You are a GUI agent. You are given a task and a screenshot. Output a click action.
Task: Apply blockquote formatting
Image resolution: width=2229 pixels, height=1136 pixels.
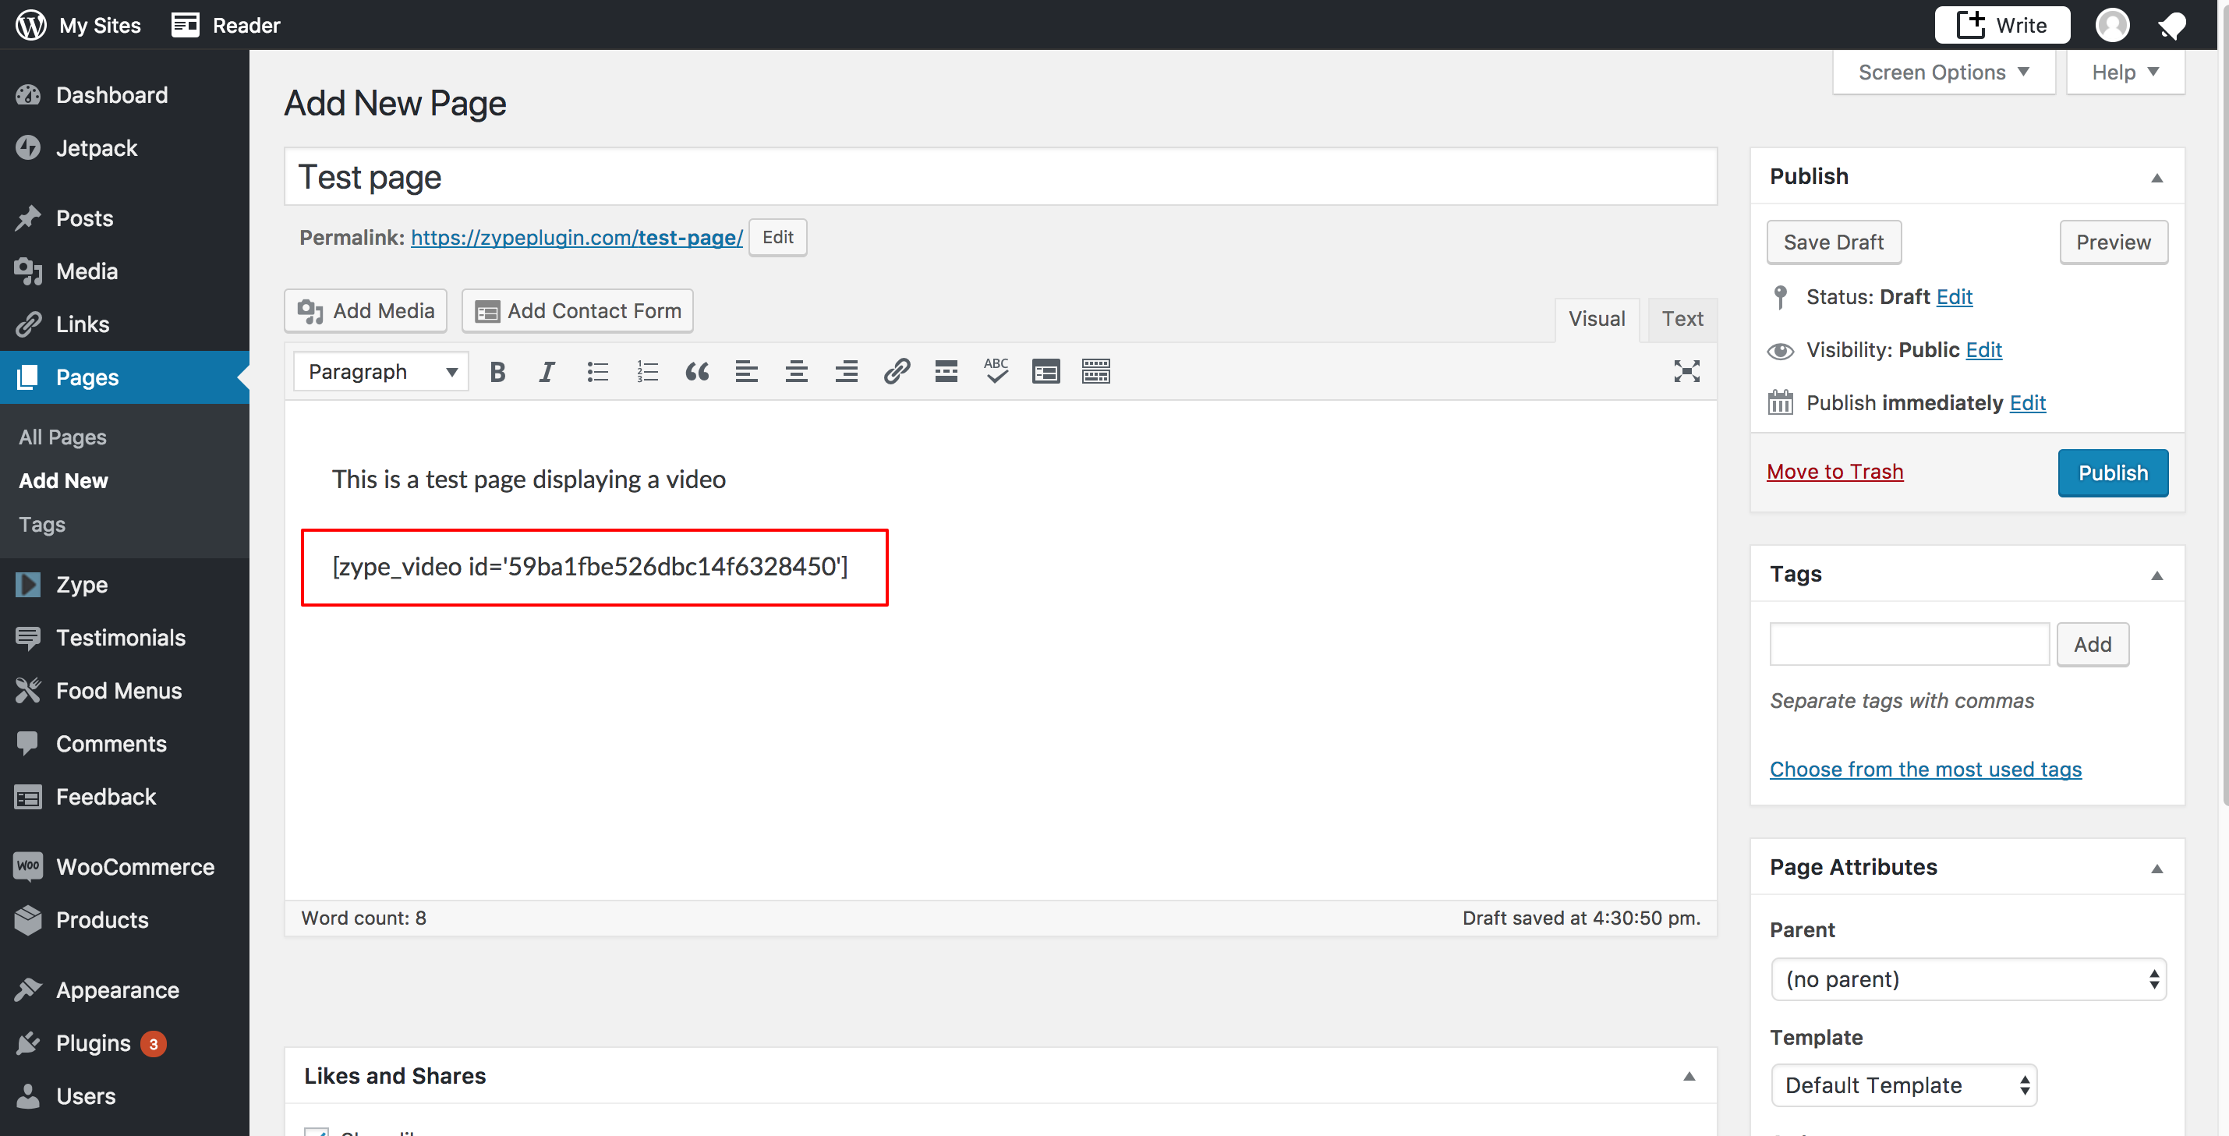pyautogui.click(x=698, y=372)
